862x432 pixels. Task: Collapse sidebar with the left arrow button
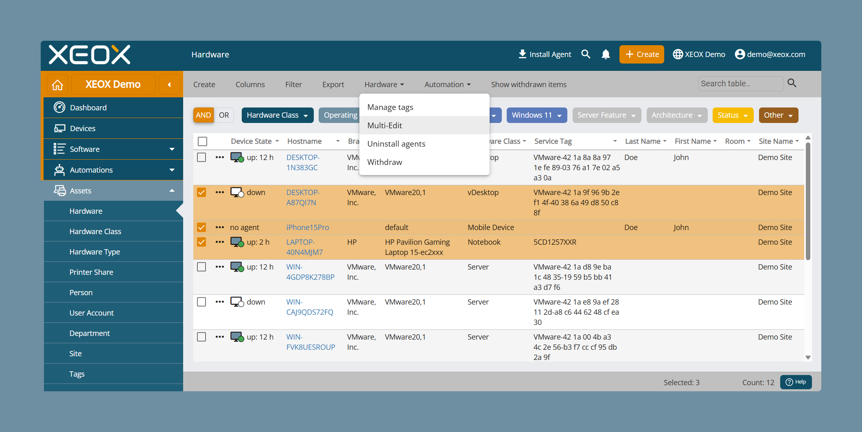click(169, 85)
